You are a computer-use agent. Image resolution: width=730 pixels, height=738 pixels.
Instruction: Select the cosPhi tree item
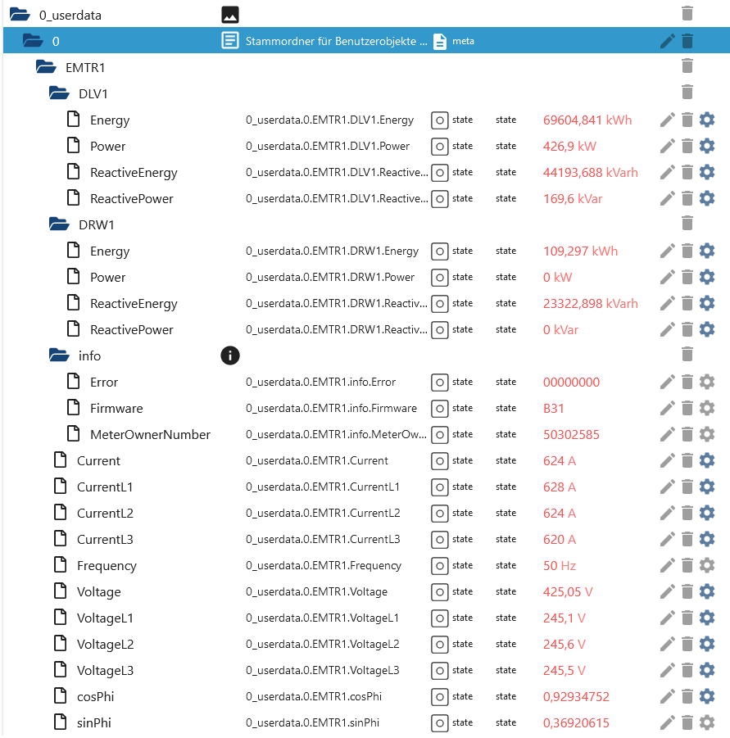point(96,696)
